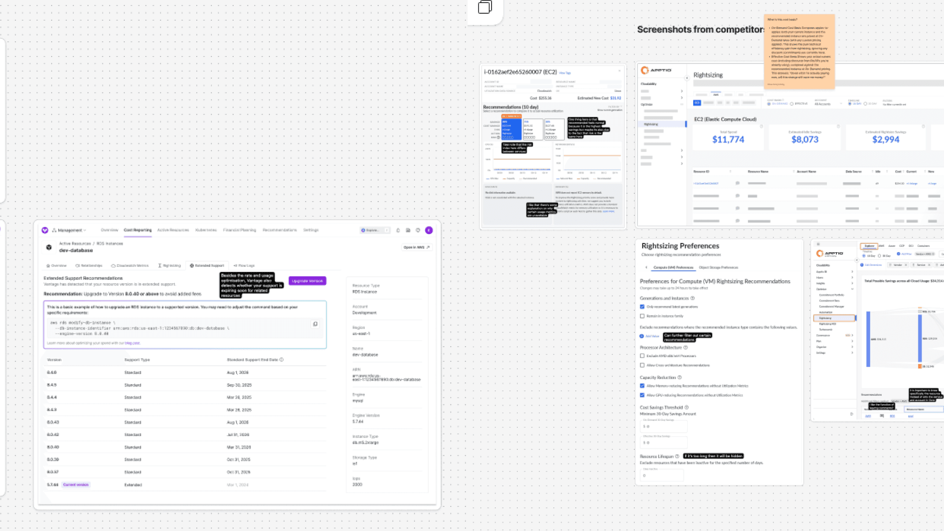
Task: Switch to the Extended Support tab
Action: [x=207, y=265]
